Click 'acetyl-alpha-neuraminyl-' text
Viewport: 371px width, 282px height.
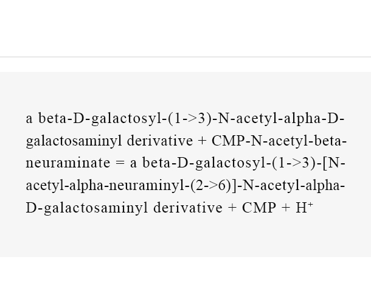pyautogui.click(x=108, y=186)
